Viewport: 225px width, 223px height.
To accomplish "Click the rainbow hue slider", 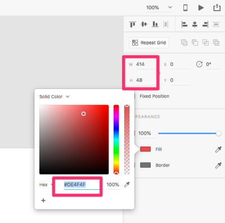I will coord(116,140).
